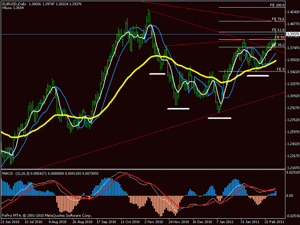Click the 17 Sep 2010 date label
The image size is (300, 225).
(x=107, y=222)
